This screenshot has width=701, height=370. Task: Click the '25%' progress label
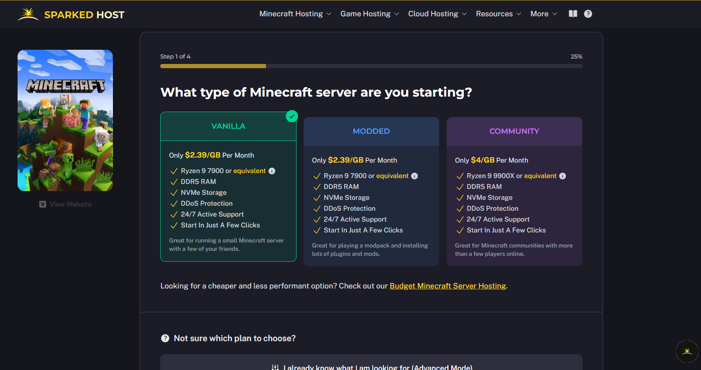point(576,56)
